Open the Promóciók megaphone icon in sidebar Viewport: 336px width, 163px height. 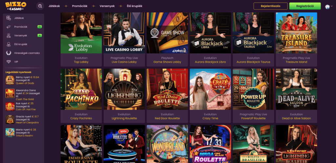point(9,27)
